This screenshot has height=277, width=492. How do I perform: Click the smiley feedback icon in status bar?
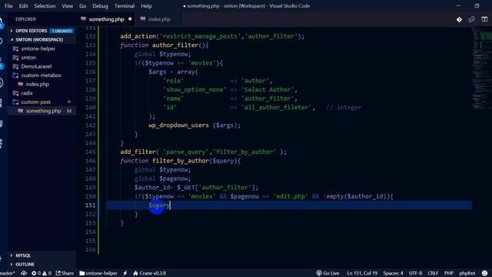(485, 273)
